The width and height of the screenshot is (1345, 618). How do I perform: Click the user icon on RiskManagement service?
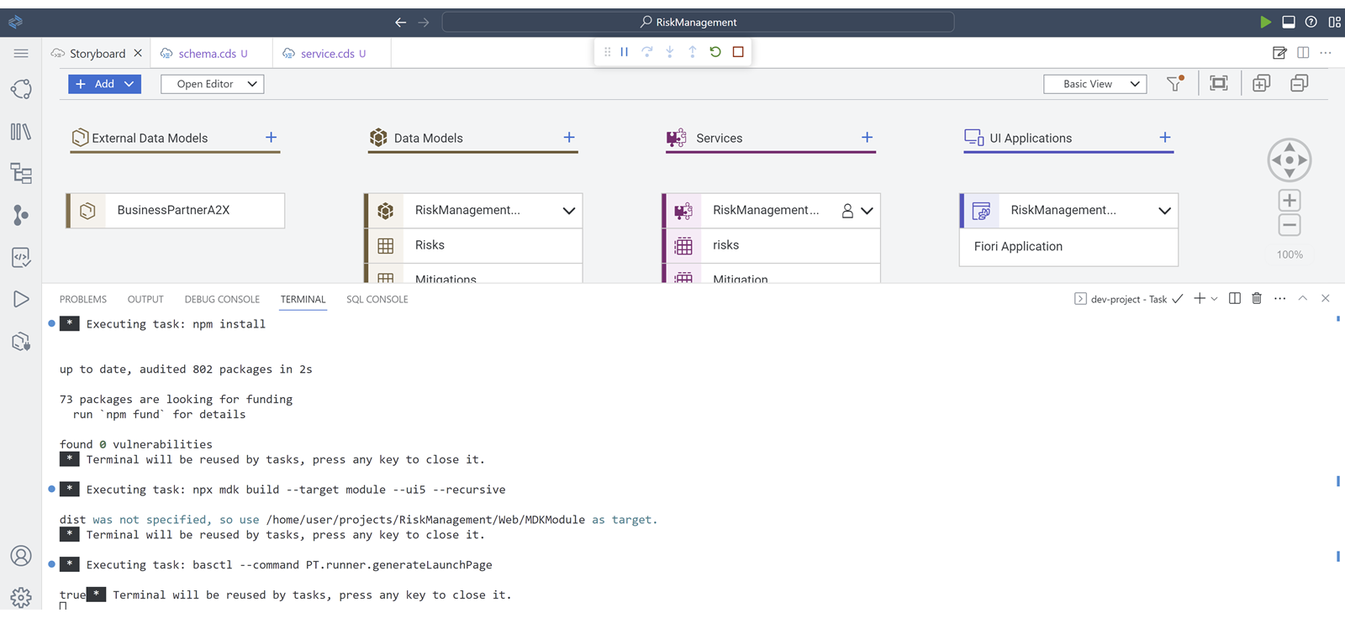pyautogui.click(x=847, y=211)
